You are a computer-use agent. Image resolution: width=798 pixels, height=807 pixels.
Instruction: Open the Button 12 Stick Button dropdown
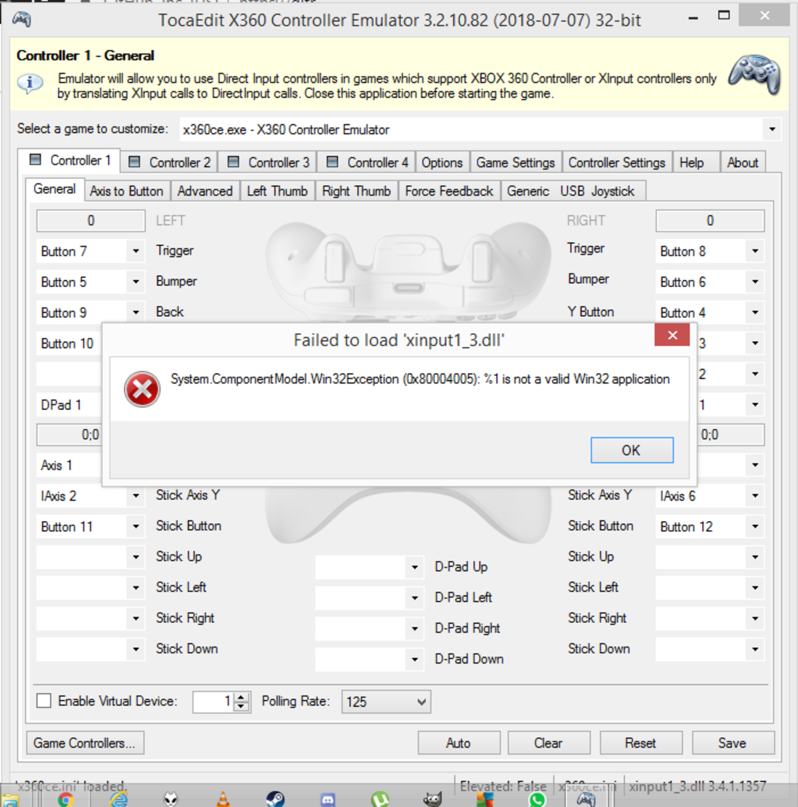(755, 526)
